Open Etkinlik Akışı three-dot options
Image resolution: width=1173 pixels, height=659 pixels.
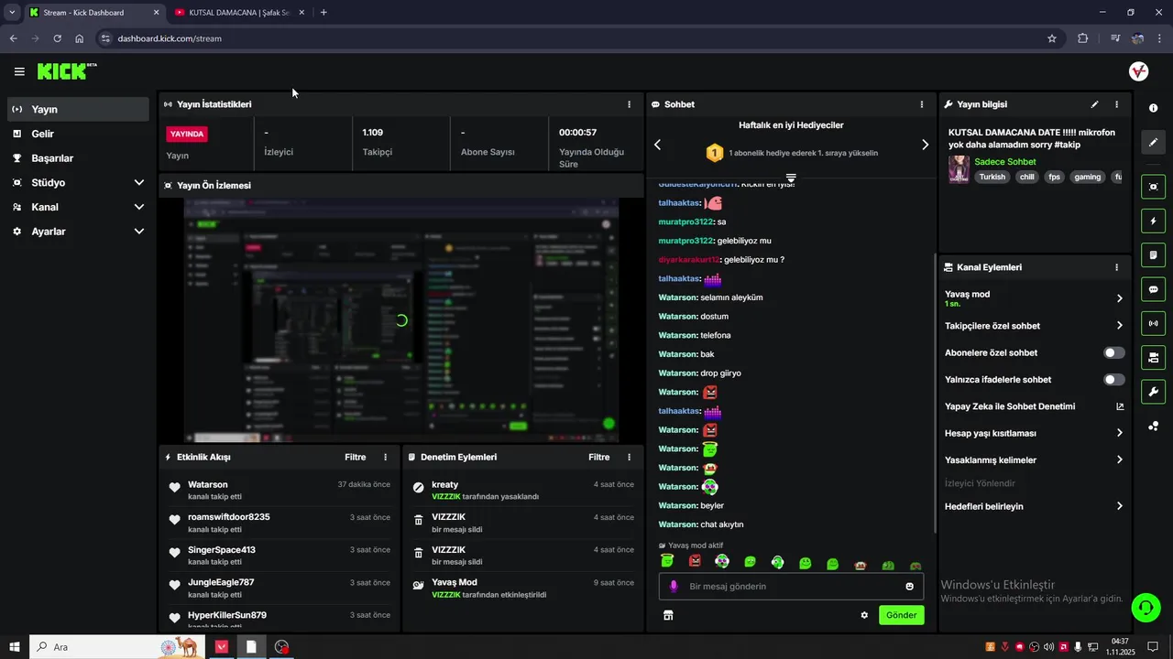point(385,457)
